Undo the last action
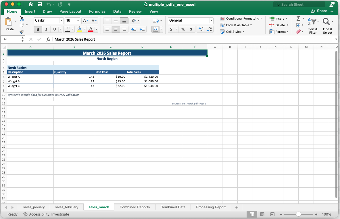Viewport: 340px width, 219px height. point(49,4)
